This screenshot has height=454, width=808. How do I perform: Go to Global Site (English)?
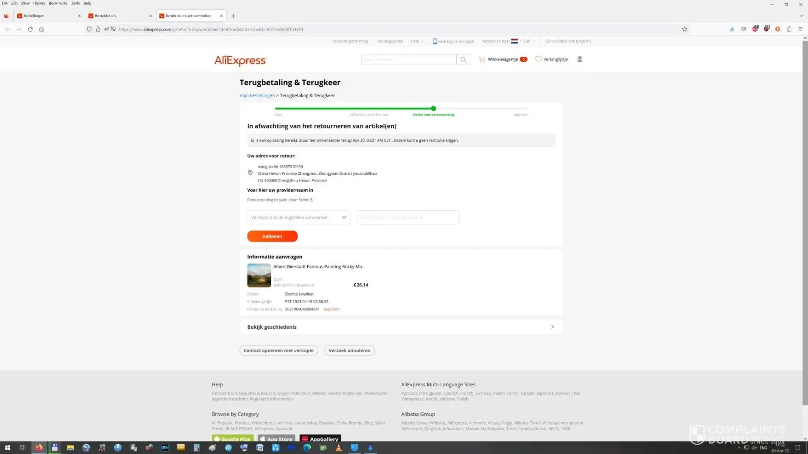pyautogui.click(x=568, y=41)
